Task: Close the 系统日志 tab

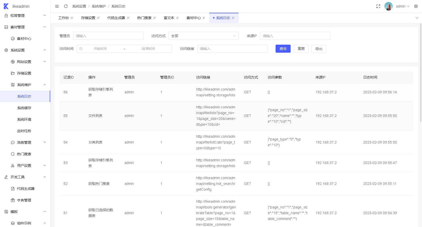Action: pos(233,18)
